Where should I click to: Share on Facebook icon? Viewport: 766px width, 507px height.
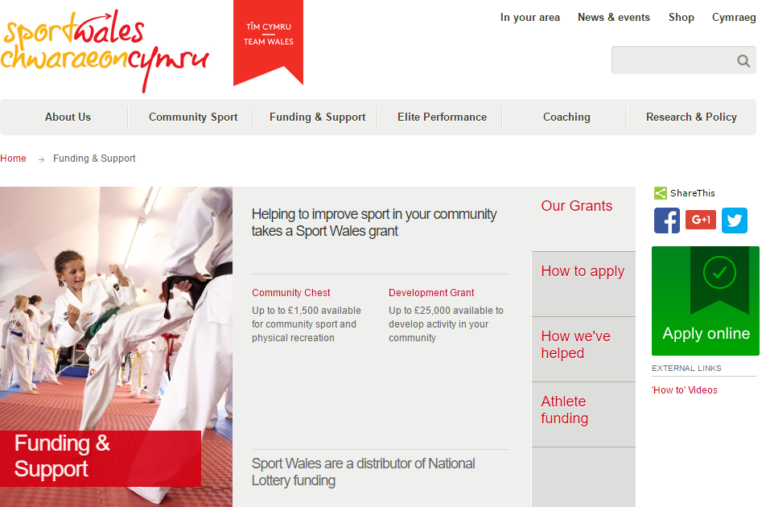coord(667,221)
